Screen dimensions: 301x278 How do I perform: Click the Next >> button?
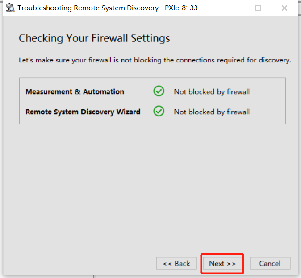click(x=222, y=263)
